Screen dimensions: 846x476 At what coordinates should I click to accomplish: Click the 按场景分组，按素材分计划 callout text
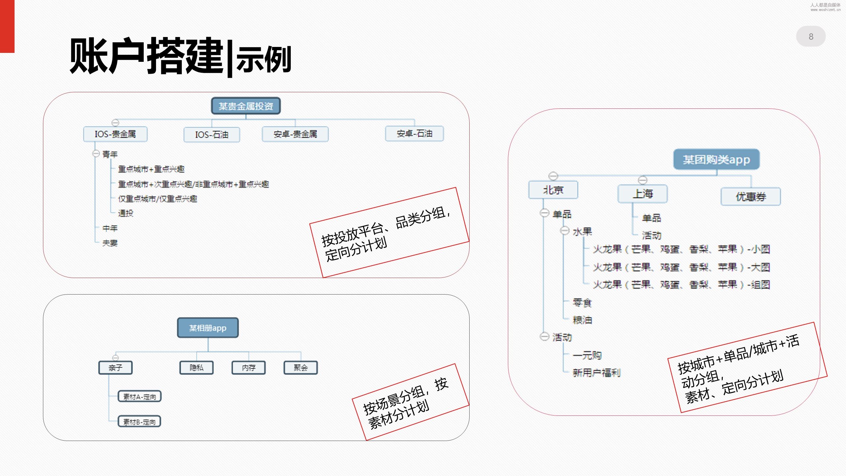pyautogui.click(x=405, y=403)
